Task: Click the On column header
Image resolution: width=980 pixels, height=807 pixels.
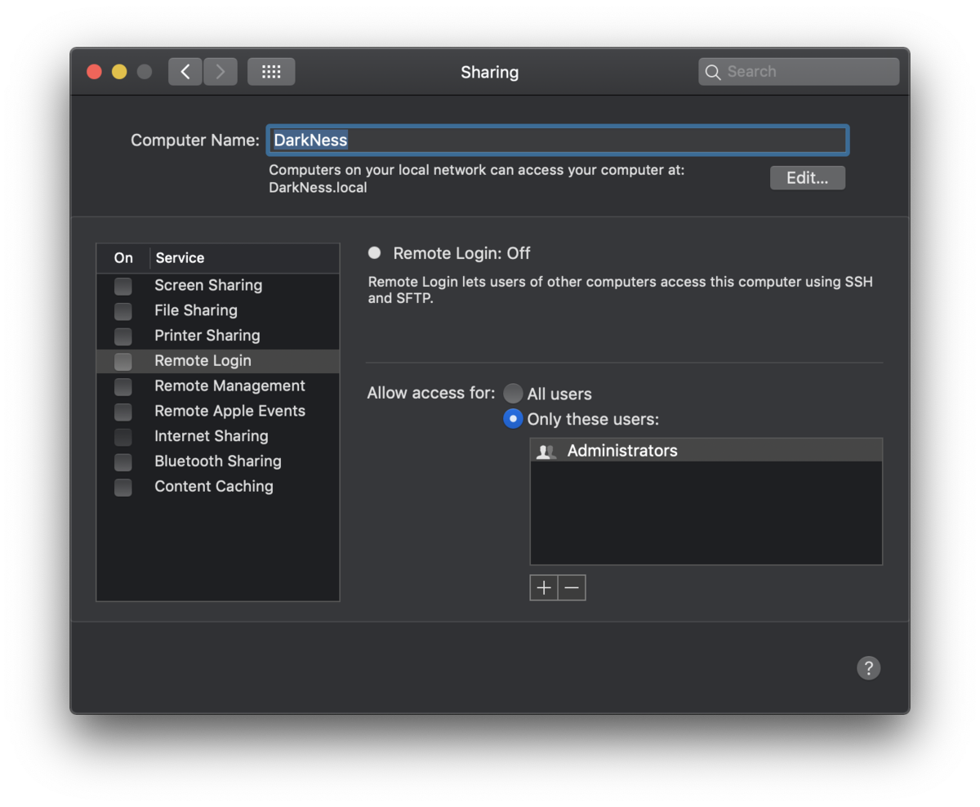Action: (x=123, y=258)
